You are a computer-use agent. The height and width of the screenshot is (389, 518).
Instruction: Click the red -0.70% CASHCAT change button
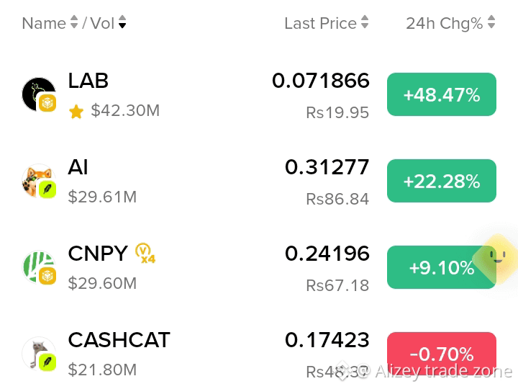[441, 354]
